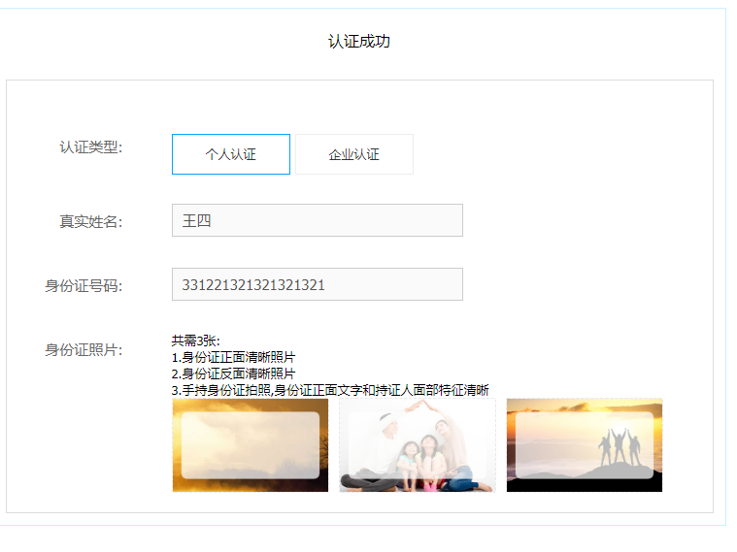The width and height of the screenshot is (737, 552).
Task: Click the 认证类型 label
Action: coord(90,147)
